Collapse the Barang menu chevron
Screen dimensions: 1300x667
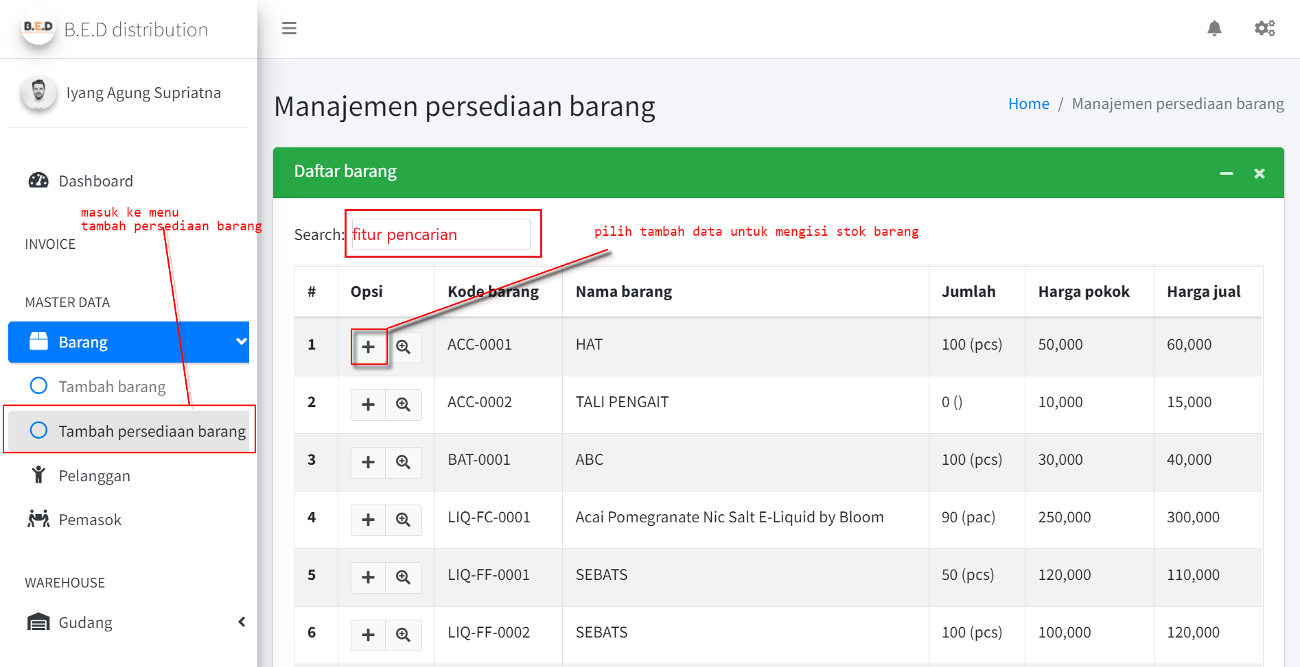[x=241, y=341]
